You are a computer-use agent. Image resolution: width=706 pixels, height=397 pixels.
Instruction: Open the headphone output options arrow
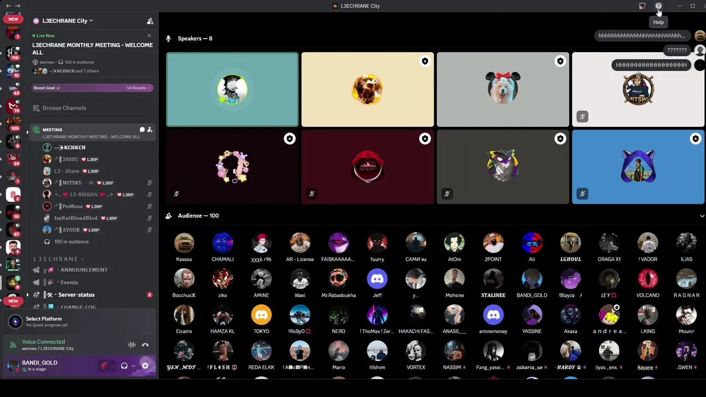tap(133, 366)
